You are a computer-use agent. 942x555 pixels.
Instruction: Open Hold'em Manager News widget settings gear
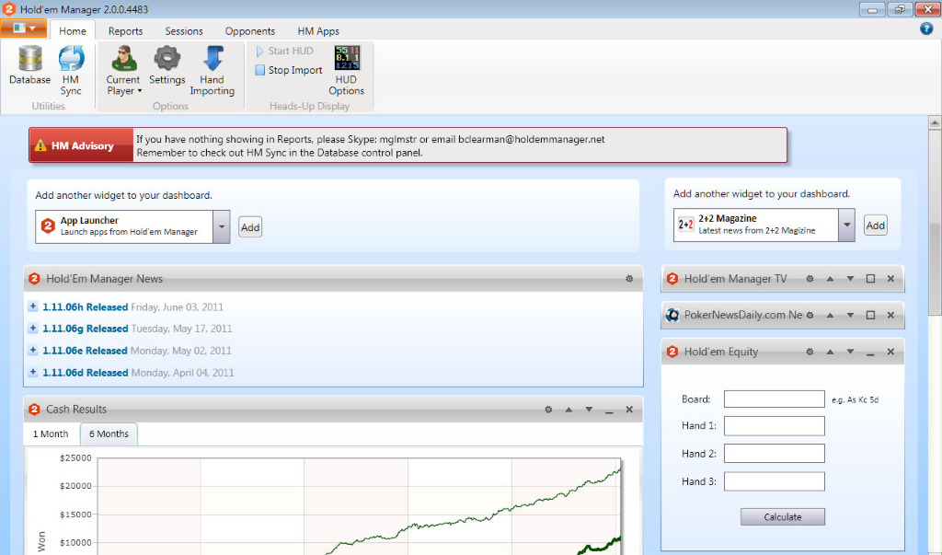629,279
